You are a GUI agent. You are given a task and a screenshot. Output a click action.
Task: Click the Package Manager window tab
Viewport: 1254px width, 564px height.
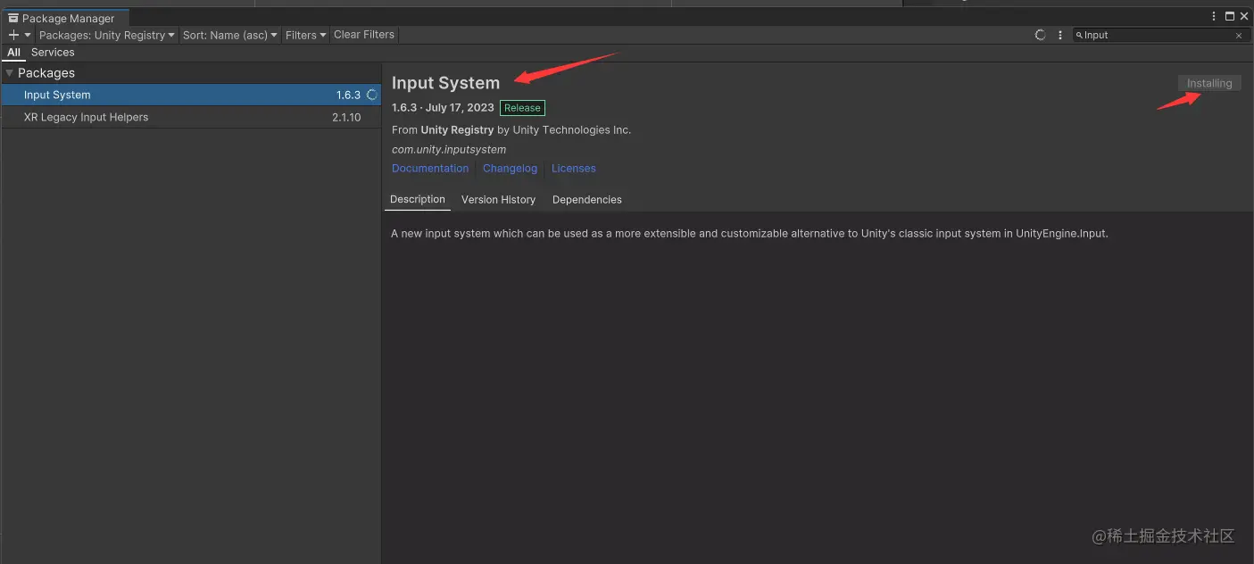64,18
